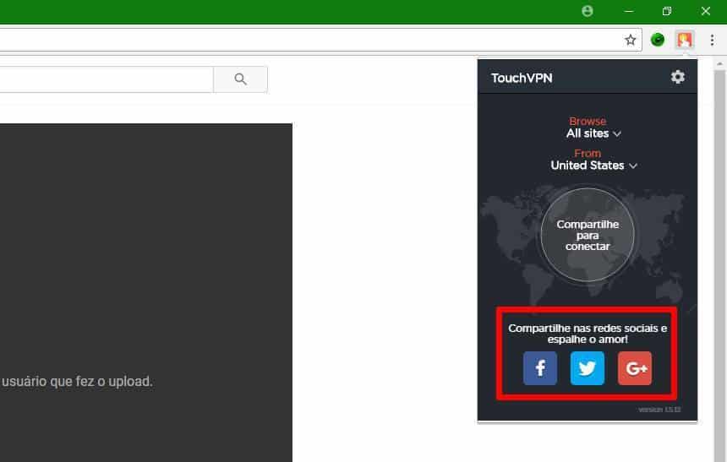
Task: Click the scrollbar up arrow
Action: click(720, 63)
